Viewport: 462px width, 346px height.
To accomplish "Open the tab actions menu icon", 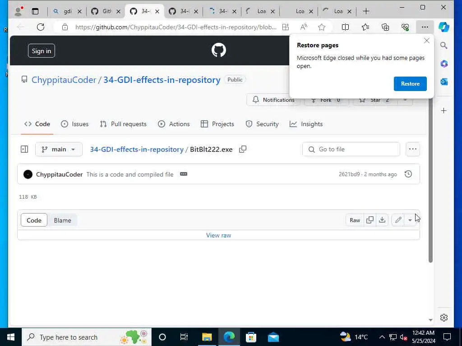I will (x=35, y=11).
